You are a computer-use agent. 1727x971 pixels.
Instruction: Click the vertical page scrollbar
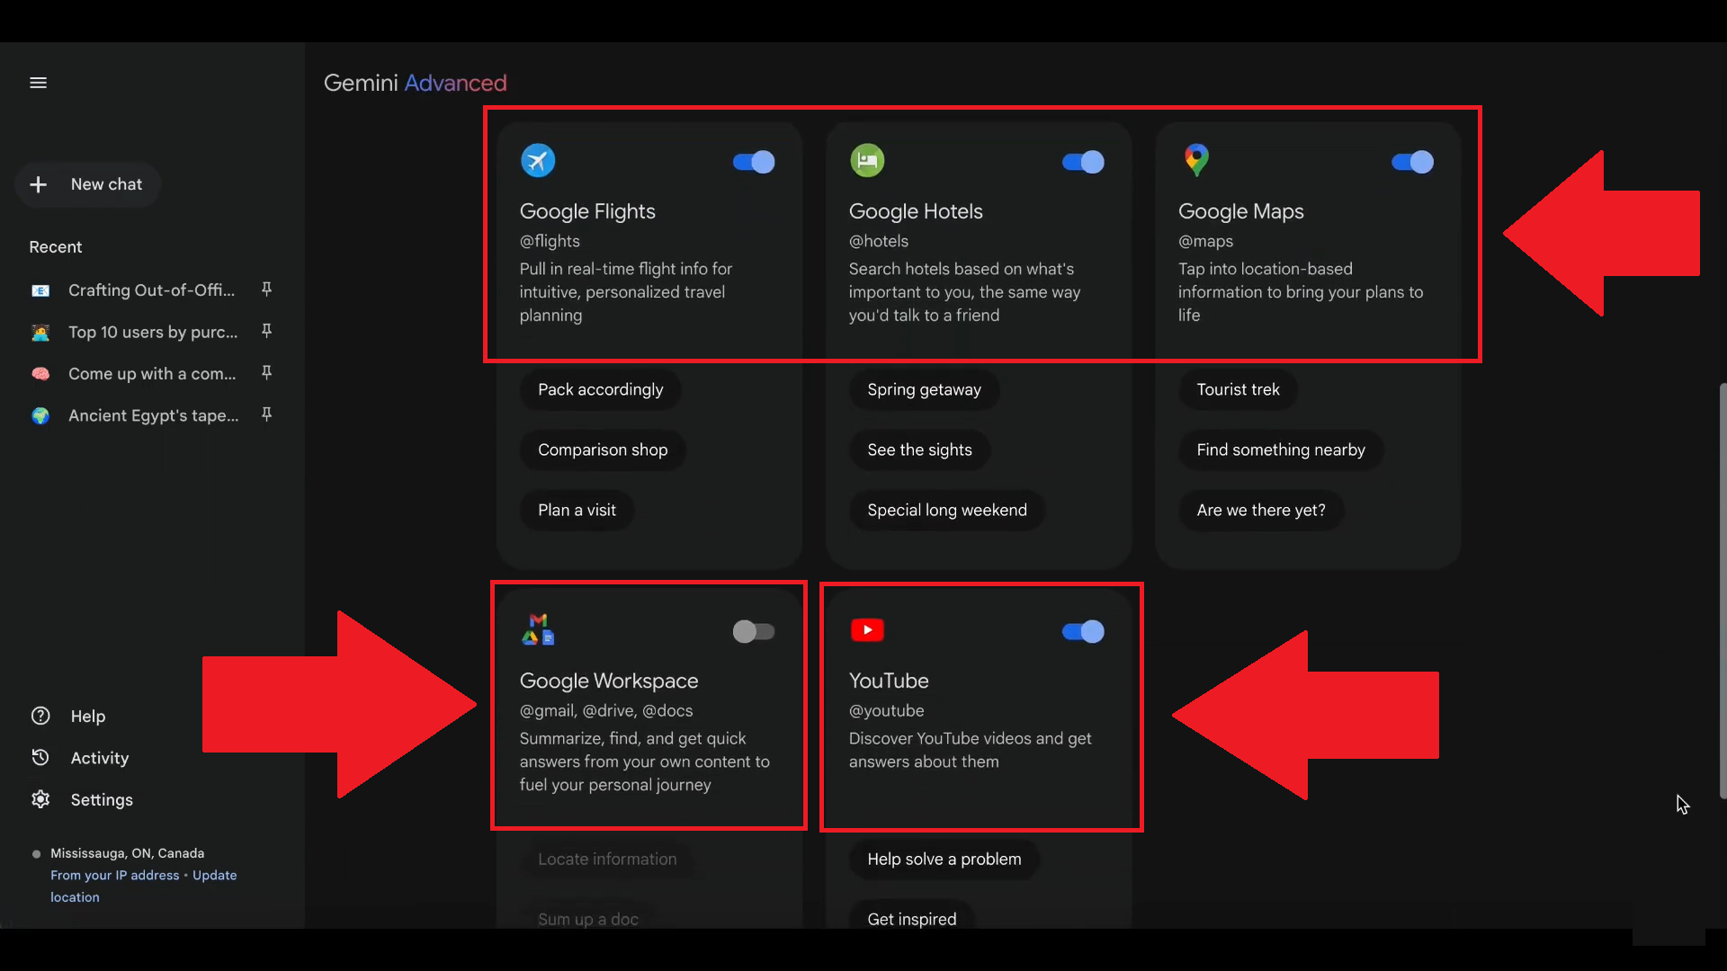coord(1722,589)
